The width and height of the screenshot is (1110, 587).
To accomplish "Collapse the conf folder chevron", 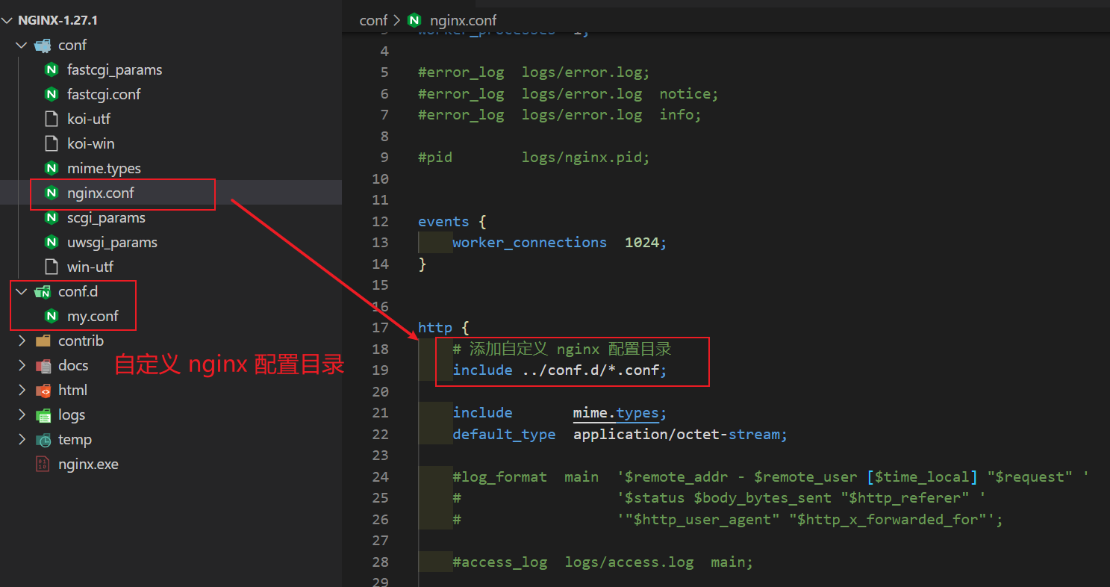I will [22, 45].
